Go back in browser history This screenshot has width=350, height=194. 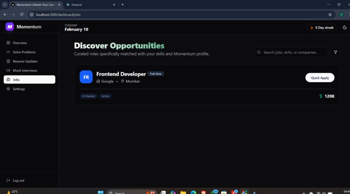tap(5, 14)
